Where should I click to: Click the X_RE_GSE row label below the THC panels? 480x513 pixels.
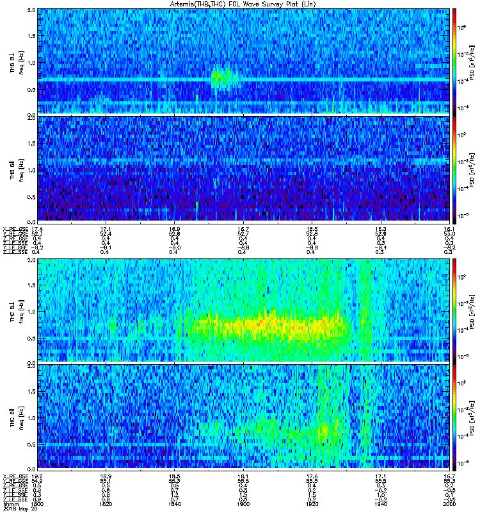tap(15, 476)
